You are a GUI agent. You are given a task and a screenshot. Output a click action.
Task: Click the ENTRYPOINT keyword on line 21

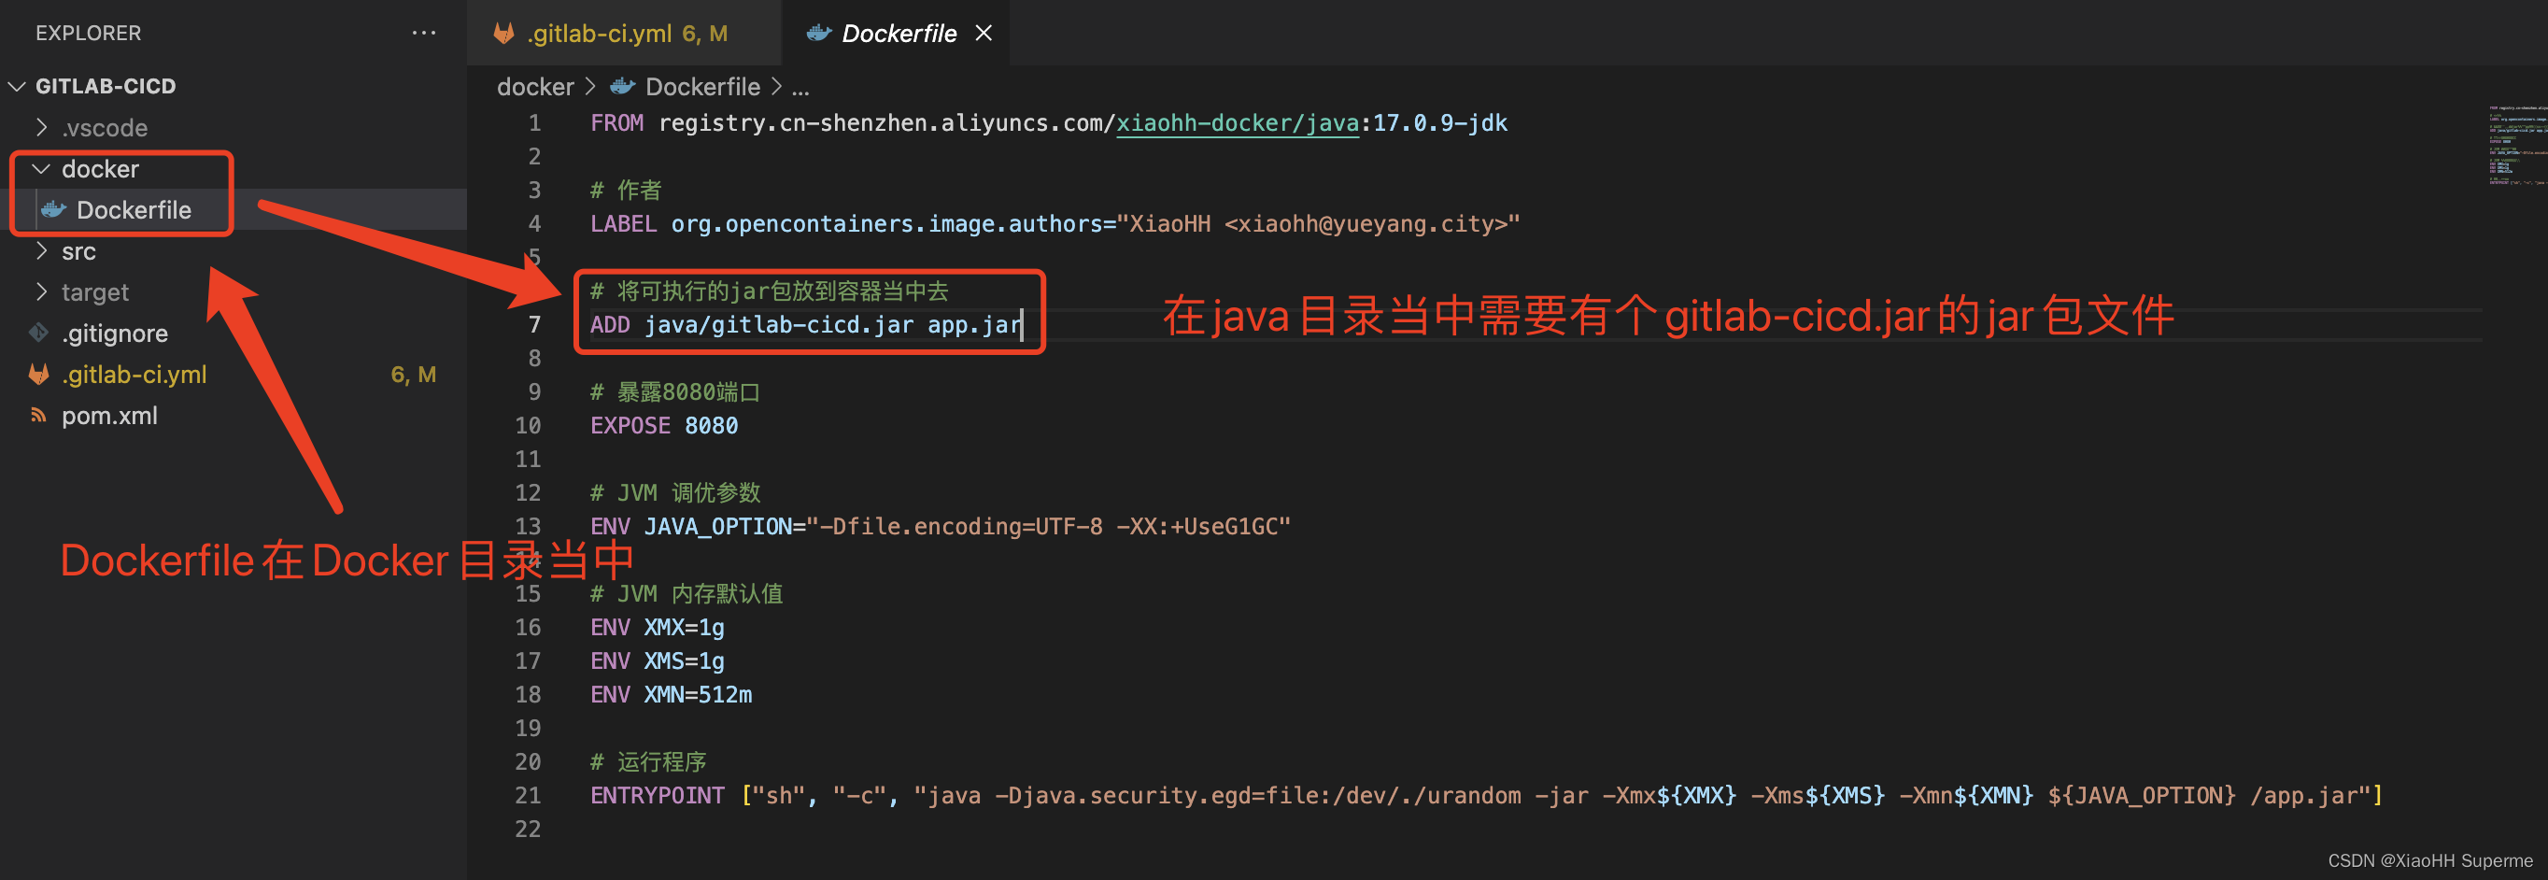click(657, 795)
